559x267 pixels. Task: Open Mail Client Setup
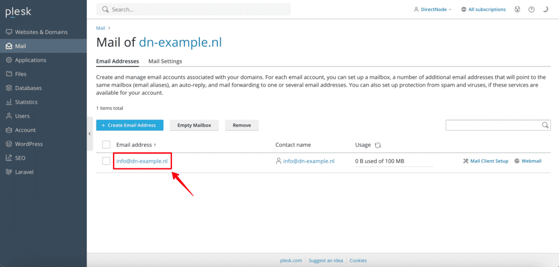(x=485, y=161)
